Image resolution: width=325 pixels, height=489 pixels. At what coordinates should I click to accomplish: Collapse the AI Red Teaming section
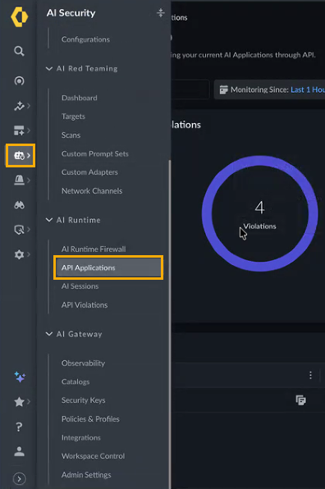coord(49,69)
